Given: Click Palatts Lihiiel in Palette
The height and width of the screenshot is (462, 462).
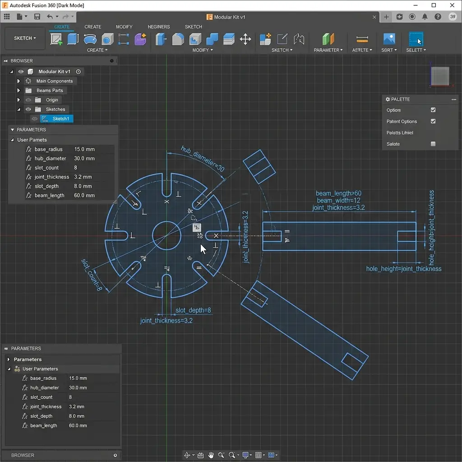Looking at the screenshot, I should pyautogui.click(x=400, y=133).
